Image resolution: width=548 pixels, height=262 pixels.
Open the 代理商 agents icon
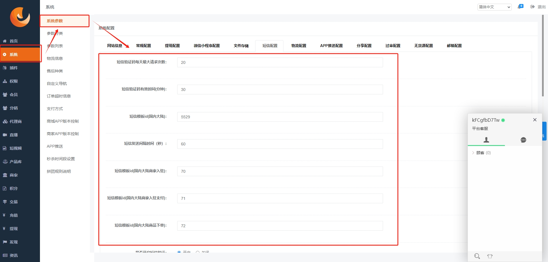point(5,121)
